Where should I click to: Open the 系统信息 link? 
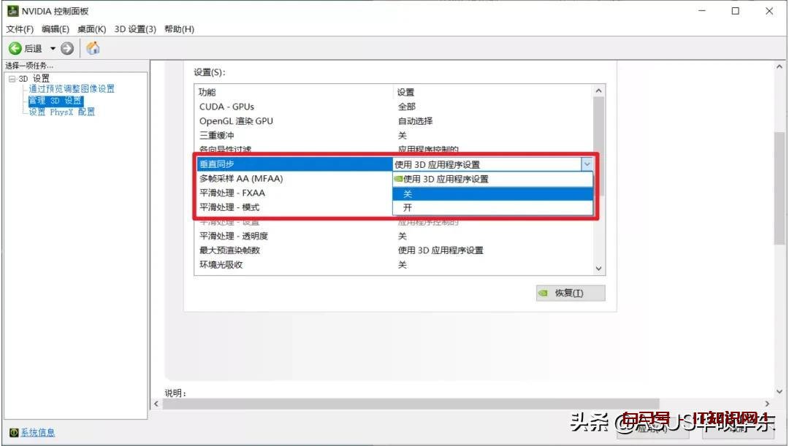point(37,433)
